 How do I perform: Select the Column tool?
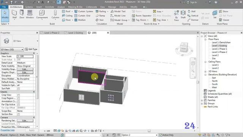click(x=55, y=14)
